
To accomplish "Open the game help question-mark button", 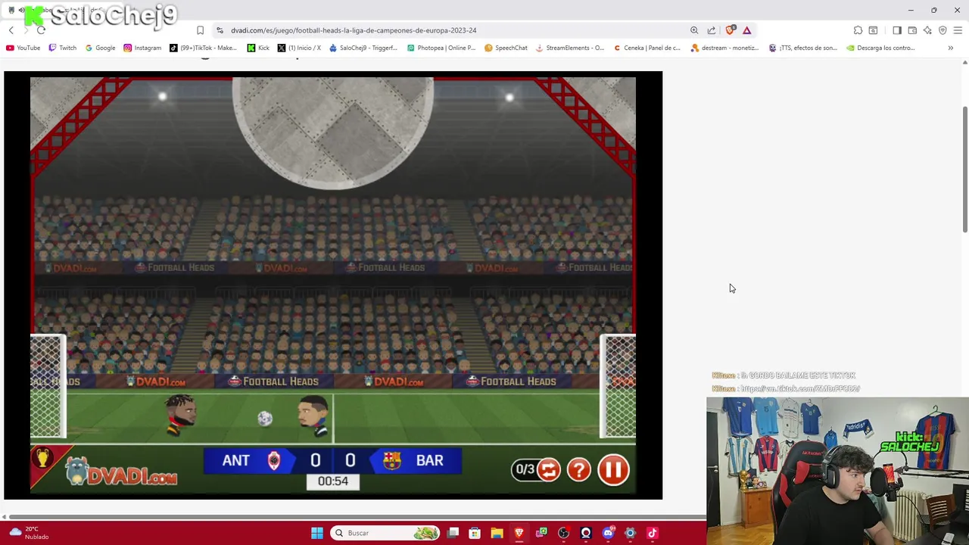I will [x=578, y=469].
